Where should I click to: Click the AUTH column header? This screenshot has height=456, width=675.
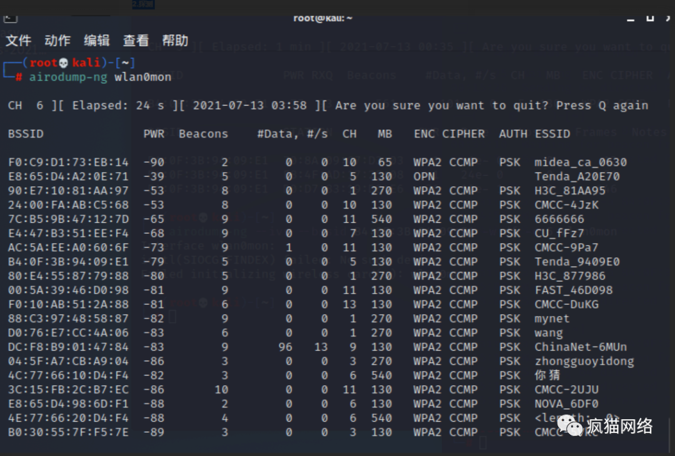pyautogui.click(x=513, y=133)
